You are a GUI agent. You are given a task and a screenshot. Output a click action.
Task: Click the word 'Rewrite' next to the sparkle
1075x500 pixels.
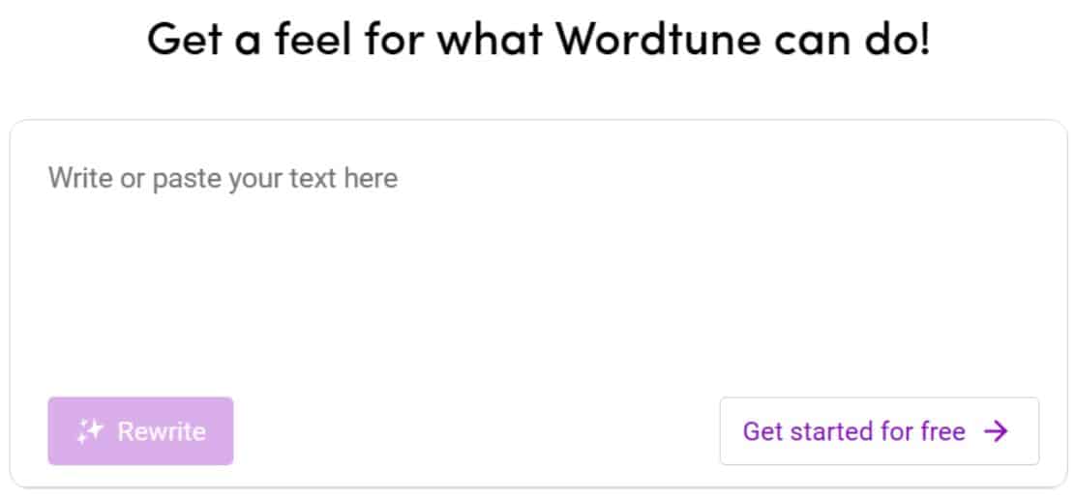coord(162,431)
